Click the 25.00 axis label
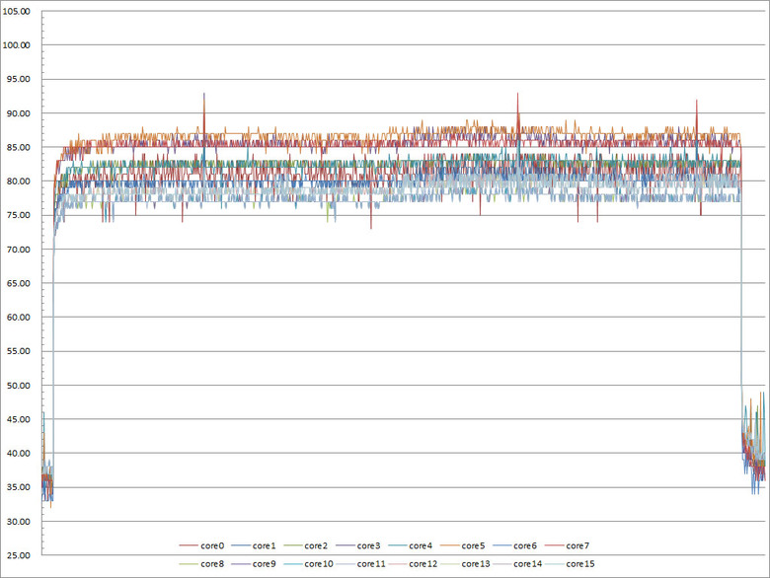 click(19, 555)
